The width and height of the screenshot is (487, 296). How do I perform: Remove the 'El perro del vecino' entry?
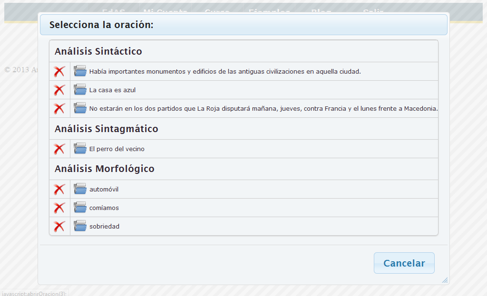click(59, 149)
